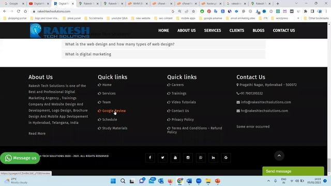Open the YouTube social icon in footer

pyautogui.click(x=175, y=158)
